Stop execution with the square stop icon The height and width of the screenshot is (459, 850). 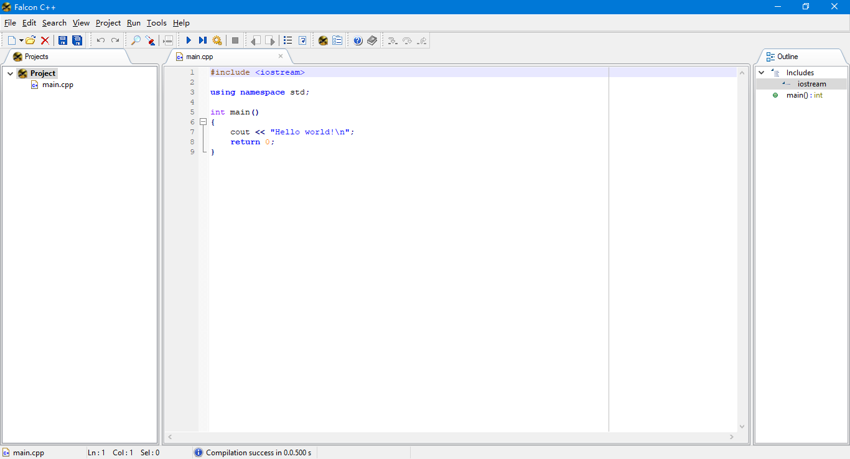pos(235,40)
